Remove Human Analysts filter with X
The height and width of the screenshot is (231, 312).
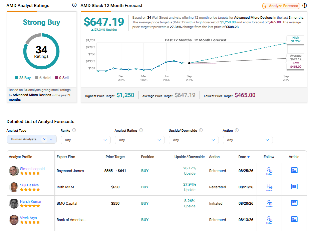[x=44, y=139]
